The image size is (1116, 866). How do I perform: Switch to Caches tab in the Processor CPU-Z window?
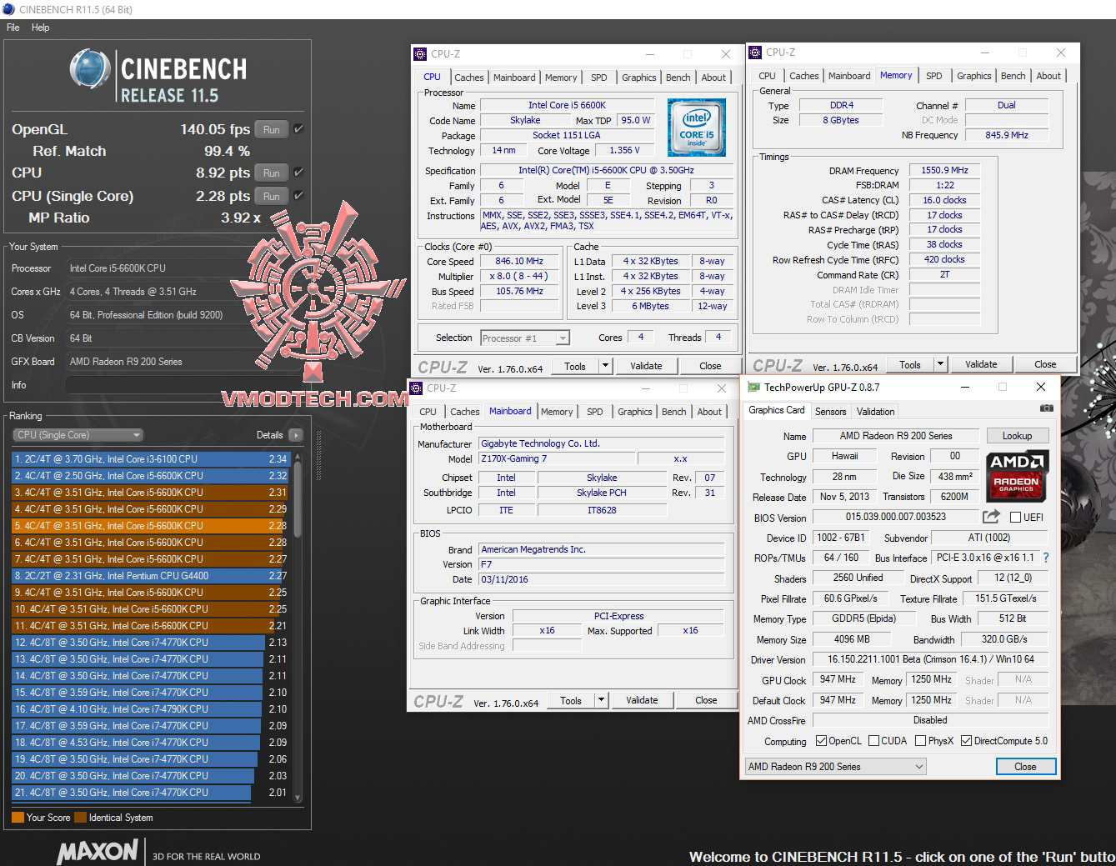point(468,78)
